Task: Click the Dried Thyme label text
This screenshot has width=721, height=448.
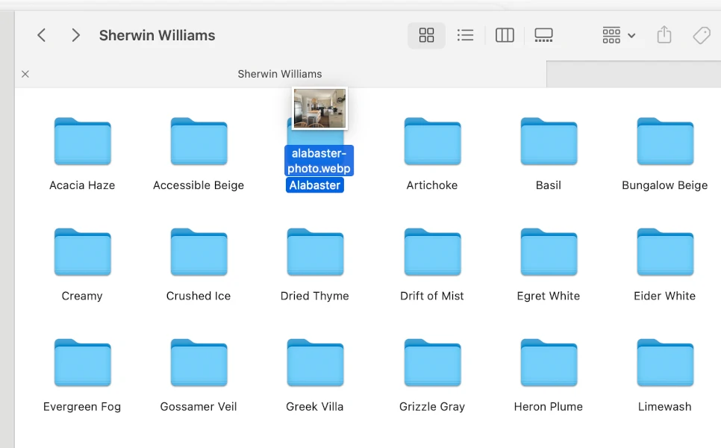Action: pyautogui.click(x=315, y=296)
